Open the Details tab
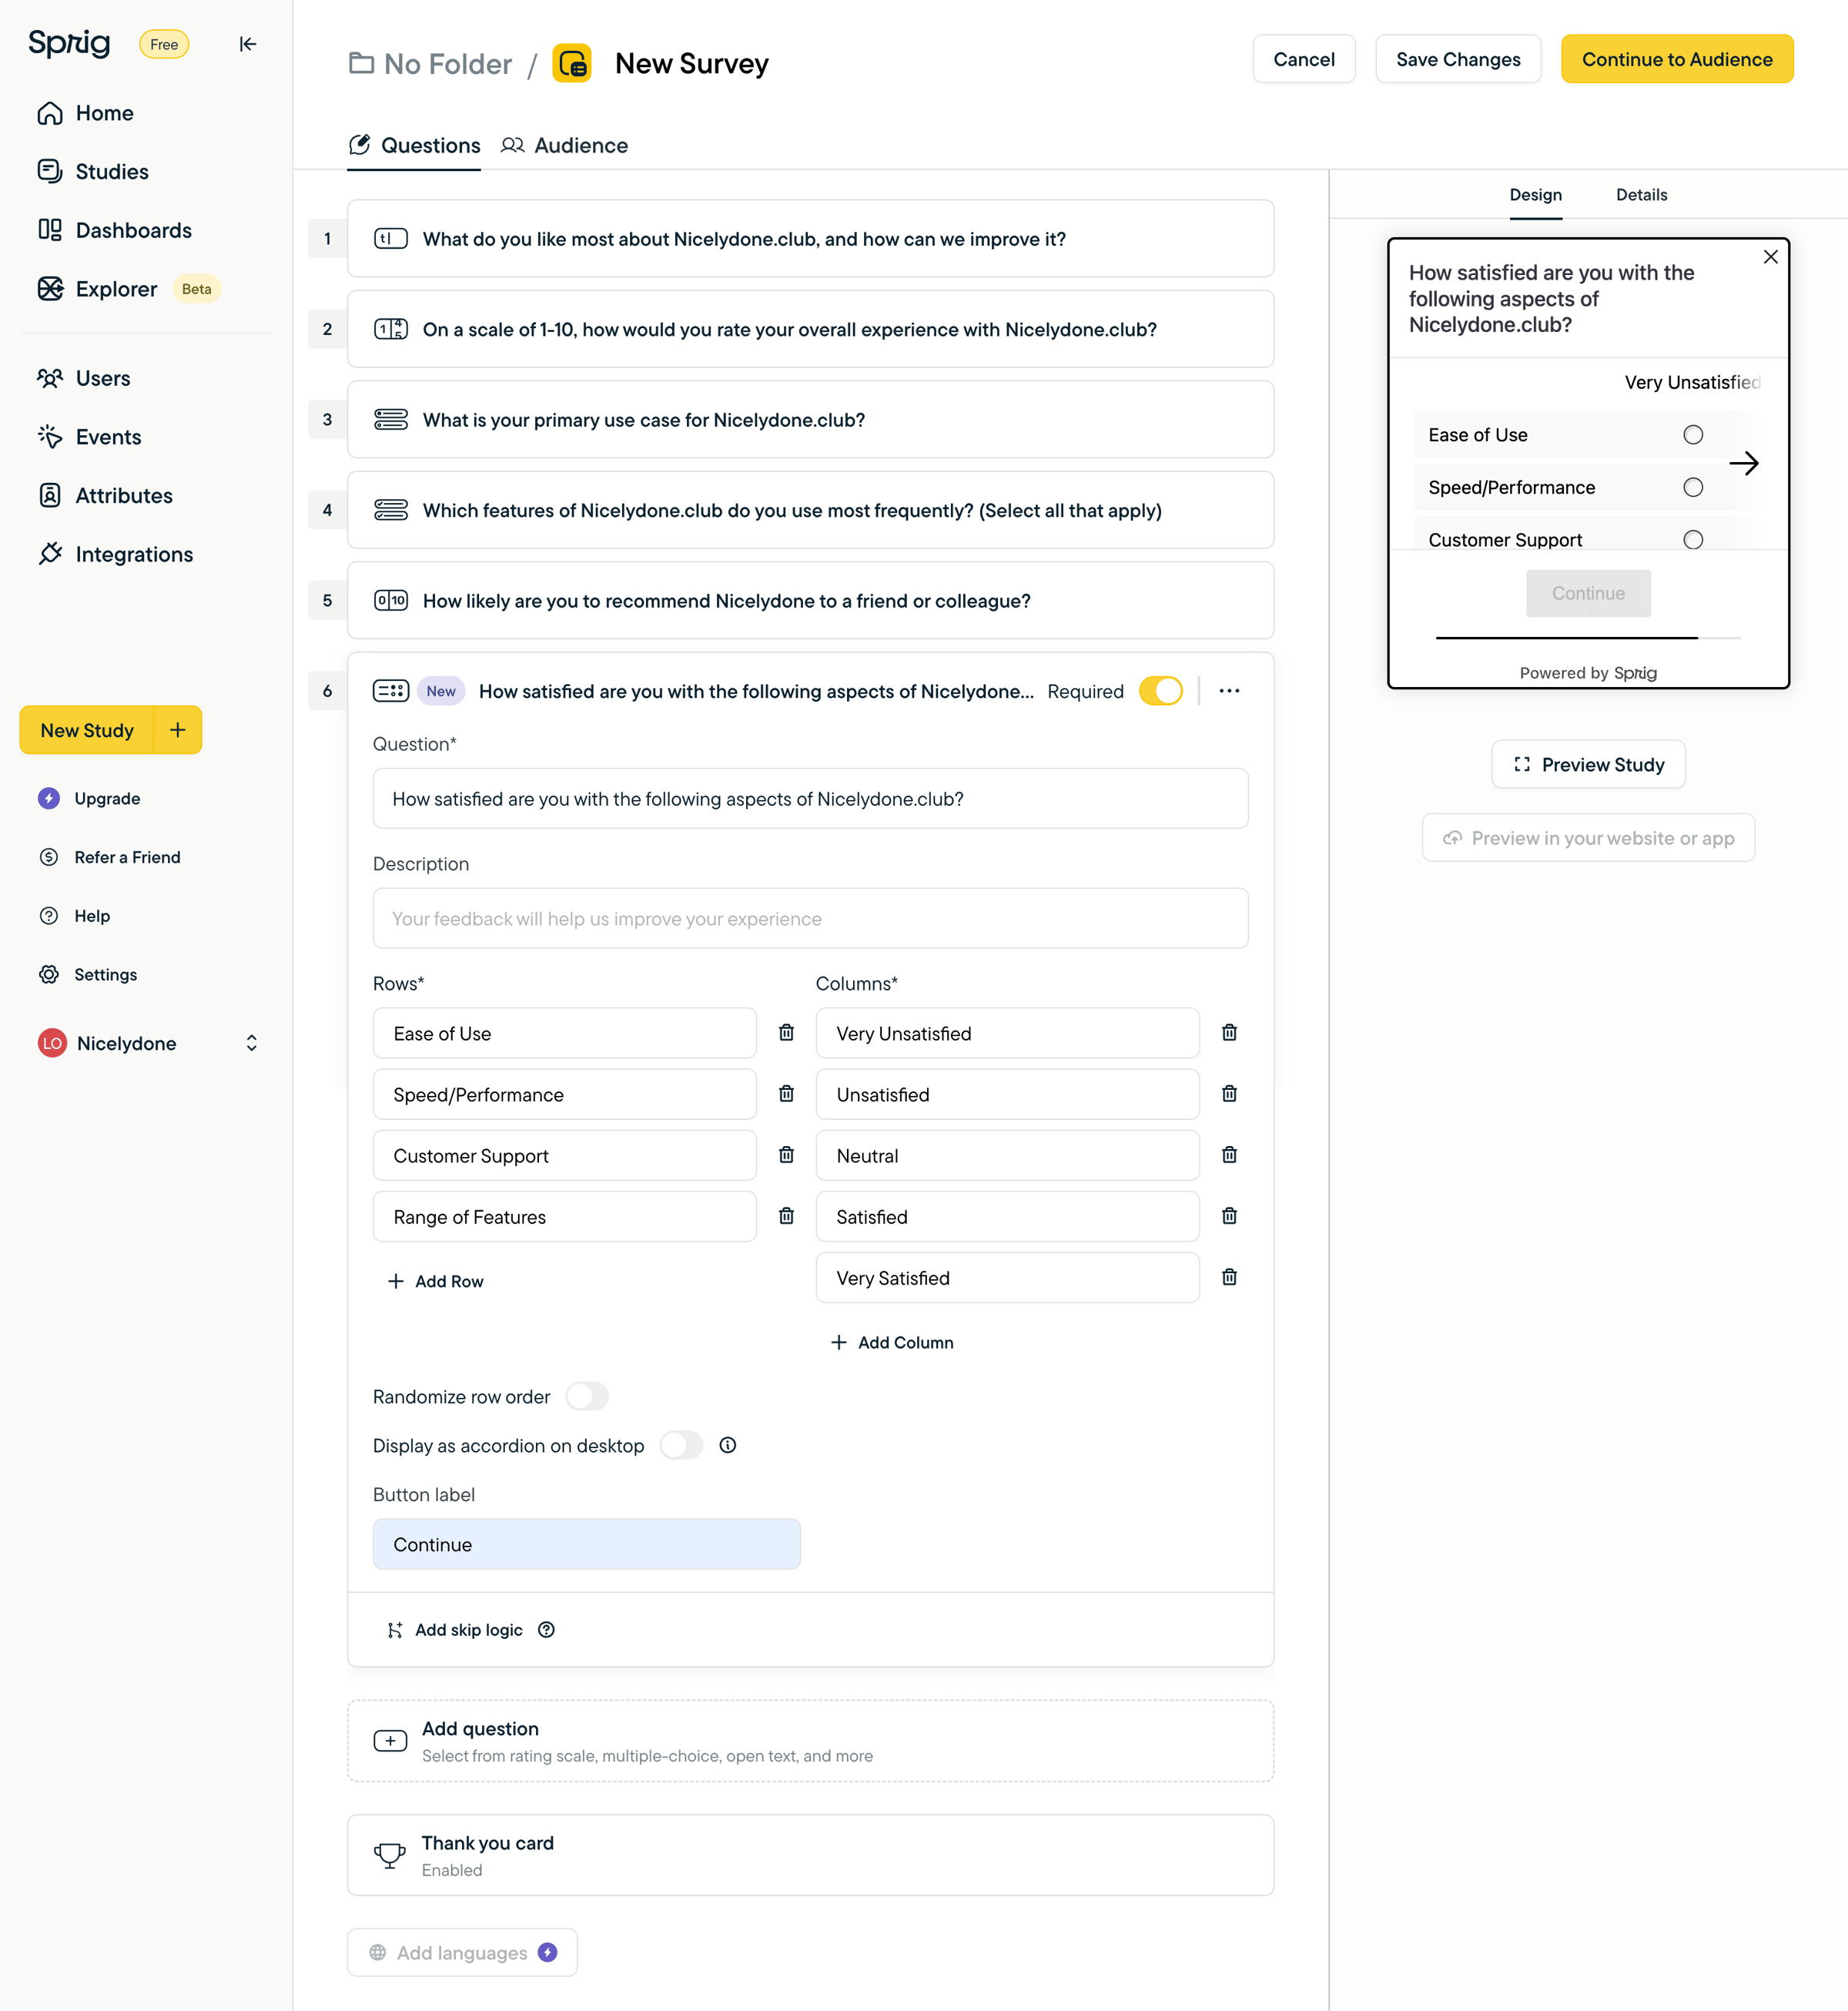 [1641, 194]
